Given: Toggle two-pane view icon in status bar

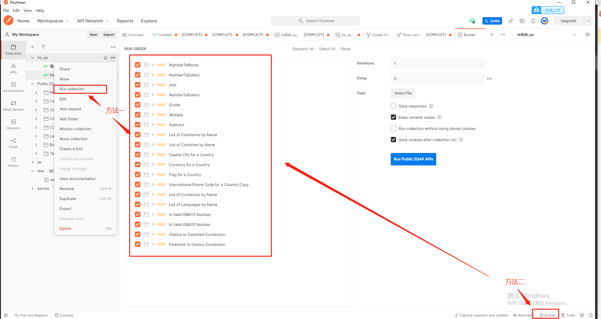Looking at the screenshot, I should (x=582, y=315).
